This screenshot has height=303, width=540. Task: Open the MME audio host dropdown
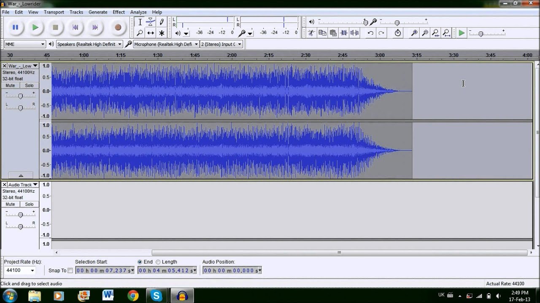tap(25, 44)
